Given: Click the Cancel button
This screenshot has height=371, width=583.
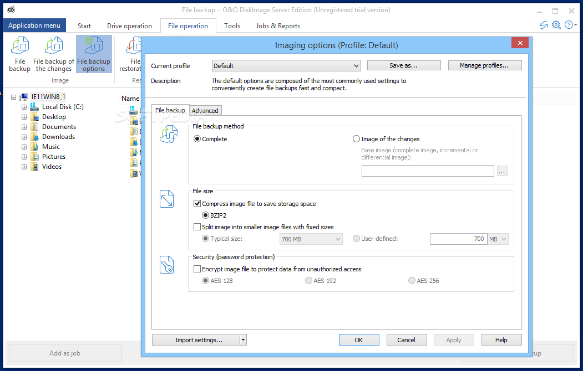Looking at the screenshot, I should pos(407,340).
